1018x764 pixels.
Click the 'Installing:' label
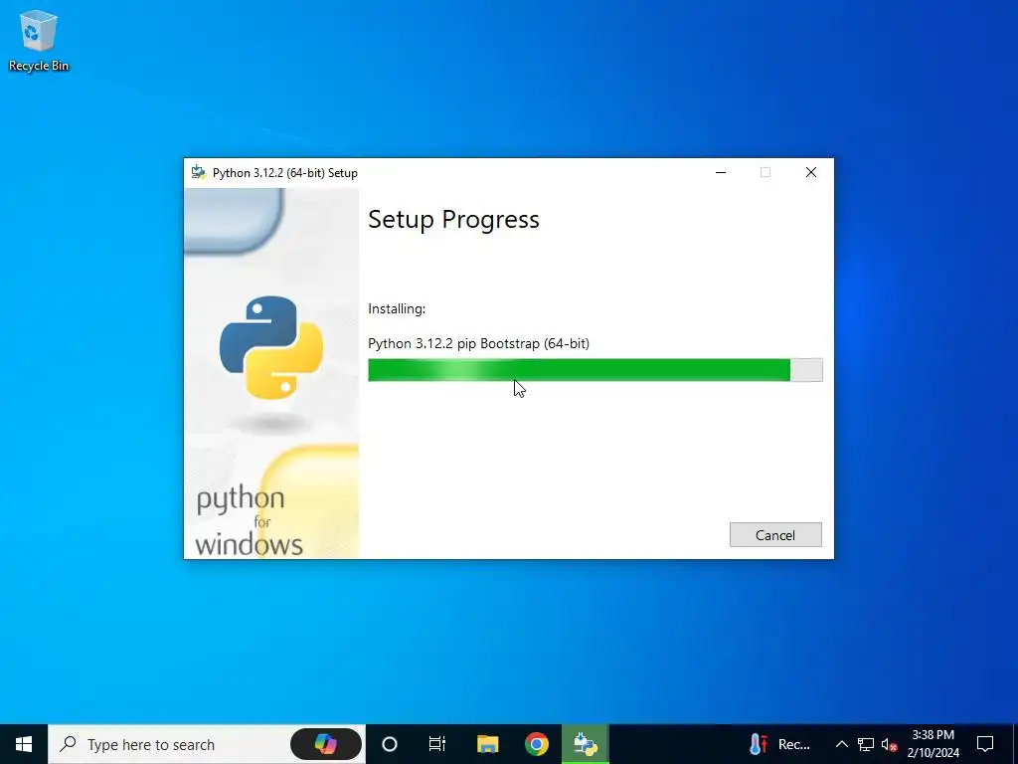point(397,308)
